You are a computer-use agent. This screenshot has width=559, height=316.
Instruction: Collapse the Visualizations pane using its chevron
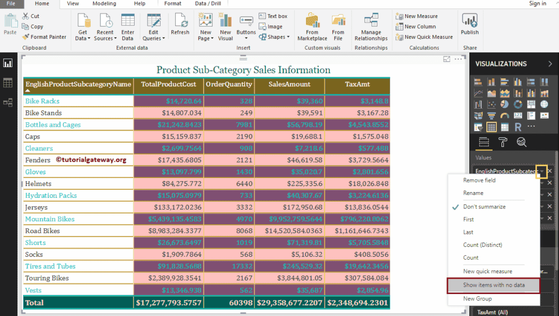pyautogui.click(x=550, y=64)
